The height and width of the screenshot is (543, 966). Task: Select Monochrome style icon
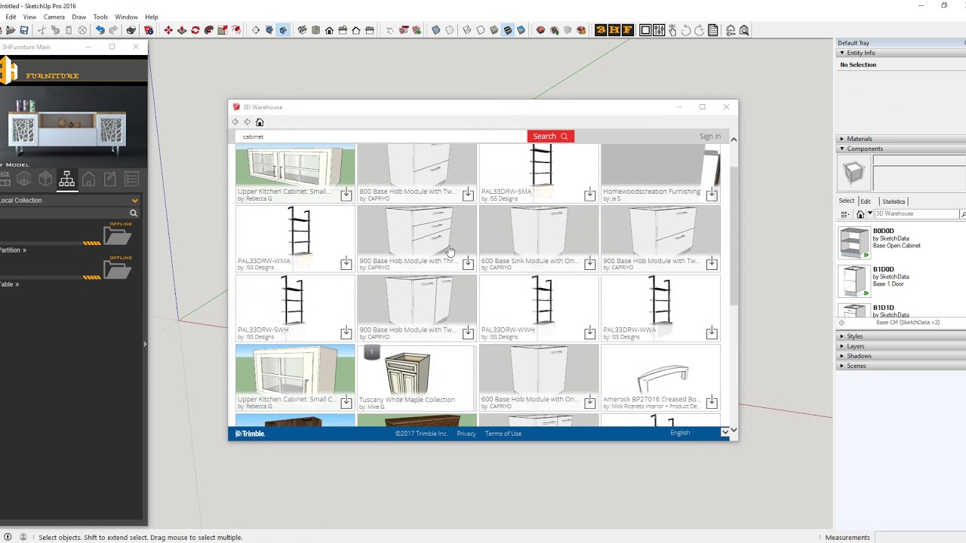point(521,30)
